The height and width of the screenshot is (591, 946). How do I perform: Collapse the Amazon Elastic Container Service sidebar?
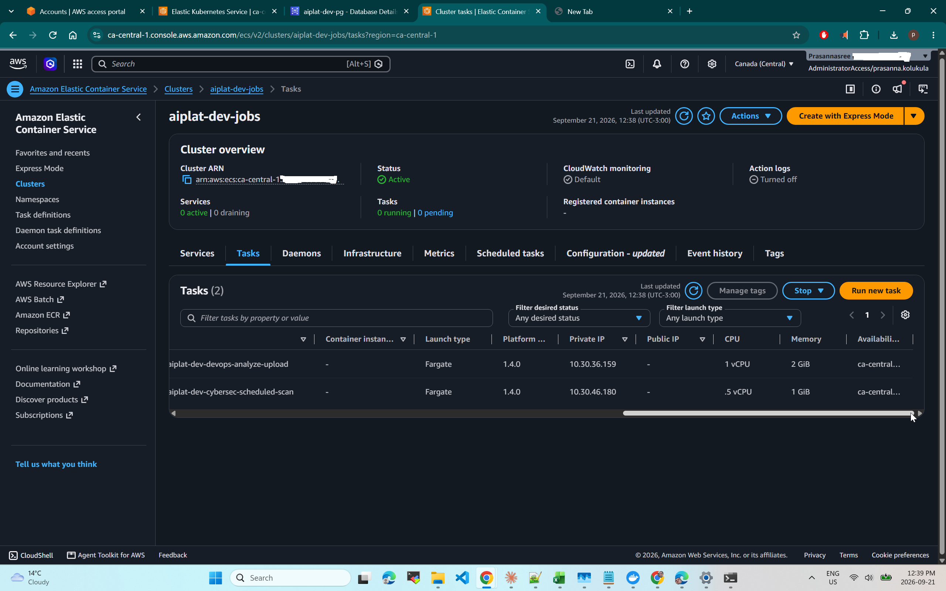[138, 117]
